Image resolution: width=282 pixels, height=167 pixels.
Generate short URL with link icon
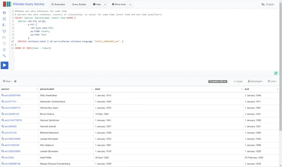coord(4,56)
